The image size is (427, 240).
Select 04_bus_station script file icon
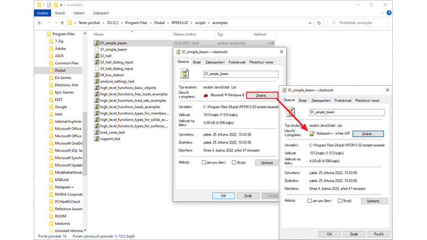(97, 75)
